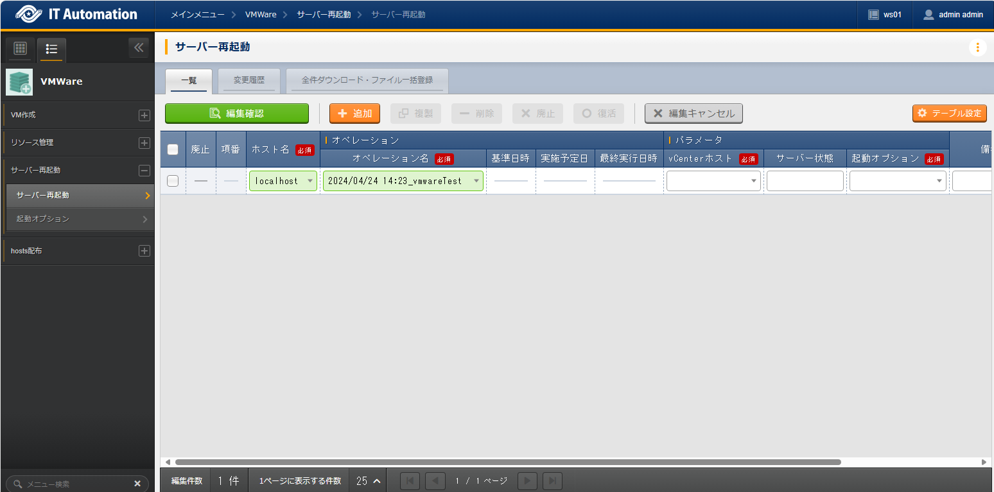Viewport: 994px width, 492px height.
Task: Collapse the サーバー再起動 menu group
Action: [144, 170]
